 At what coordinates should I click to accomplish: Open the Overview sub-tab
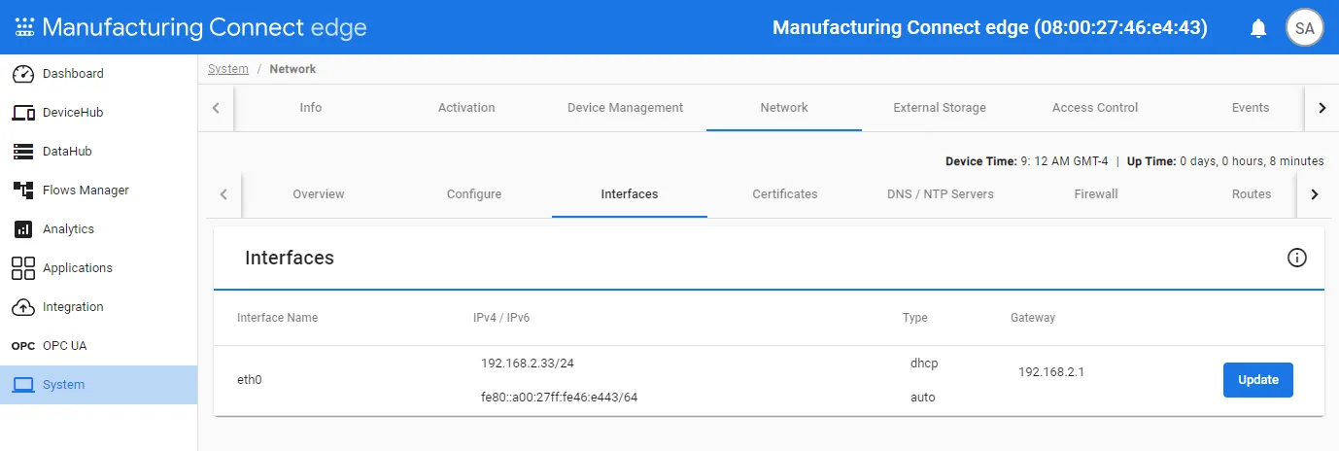pyautogui.click(x=319, y=194)
